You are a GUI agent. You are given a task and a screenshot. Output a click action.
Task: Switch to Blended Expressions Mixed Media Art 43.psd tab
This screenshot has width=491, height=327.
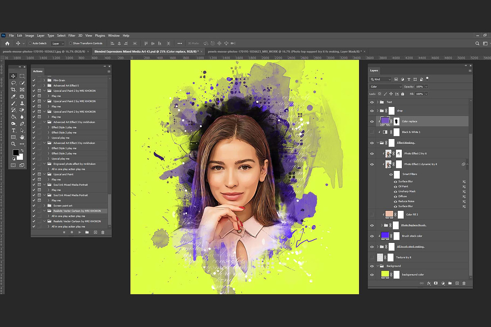[146, 52]
